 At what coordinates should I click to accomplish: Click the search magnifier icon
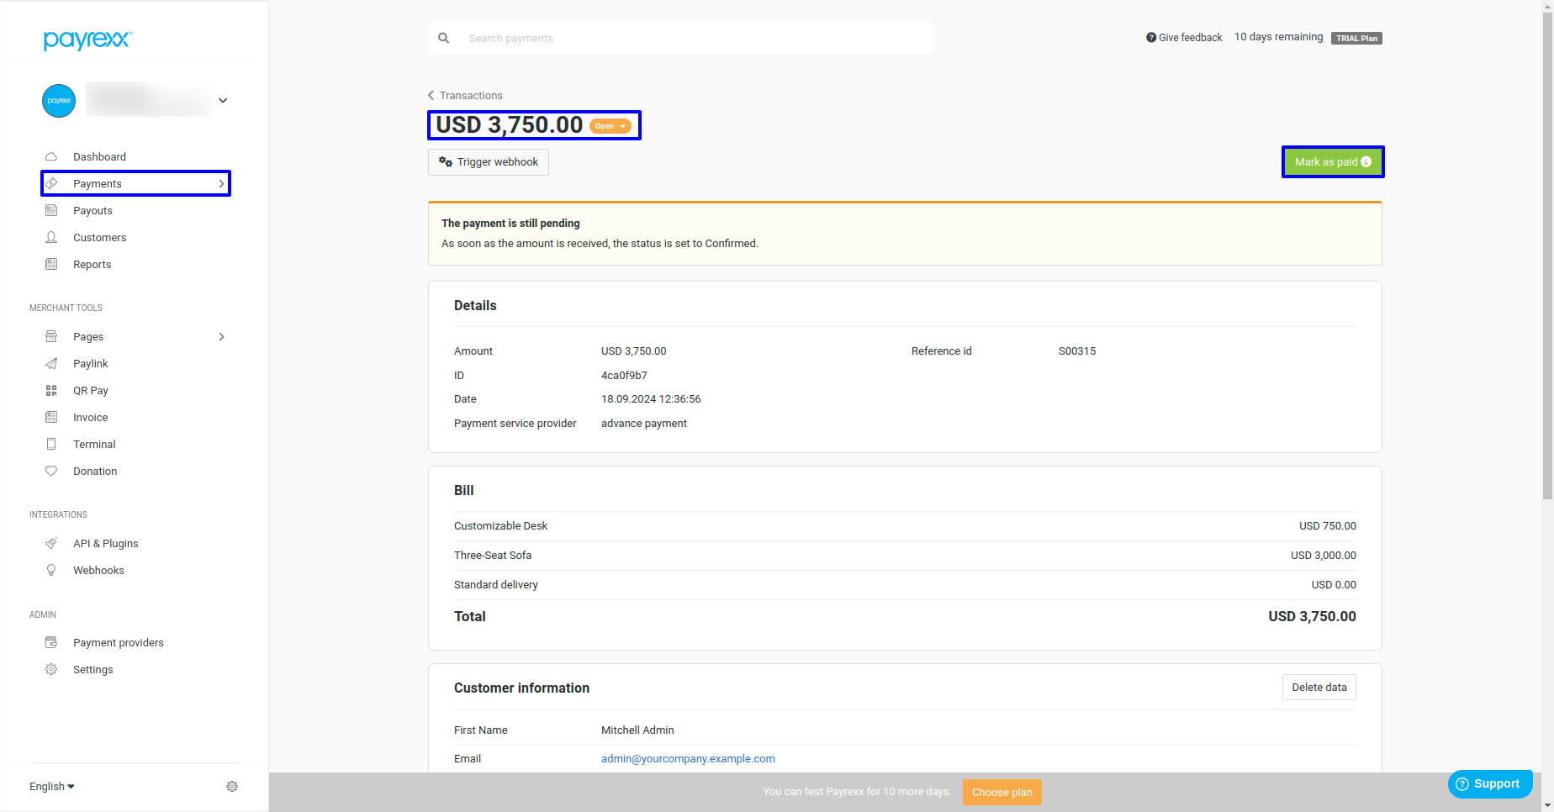(444, 39)
